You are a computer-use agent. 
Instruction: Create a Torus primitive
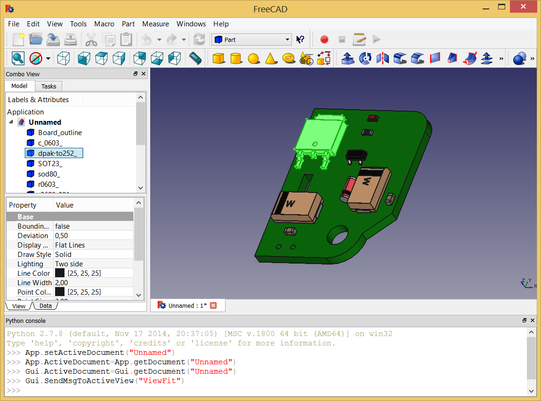click(x=288, y=58)
